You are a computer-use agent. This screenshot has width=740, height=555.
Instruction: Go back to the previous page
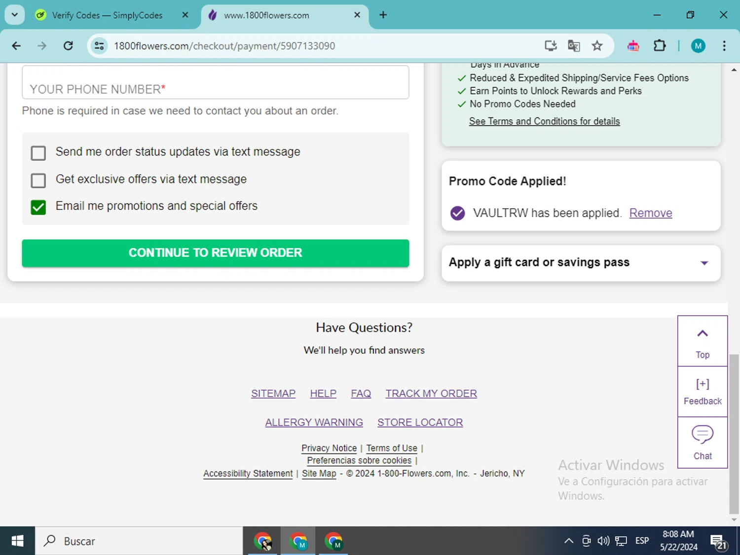16,46
